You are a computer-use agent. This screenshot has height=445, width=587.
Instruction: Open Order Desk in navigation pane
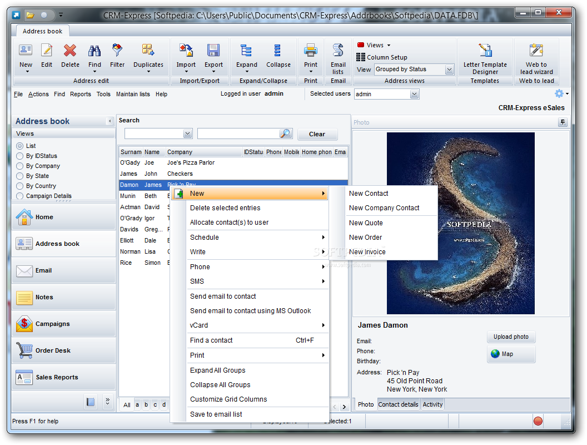coord(63,350)
